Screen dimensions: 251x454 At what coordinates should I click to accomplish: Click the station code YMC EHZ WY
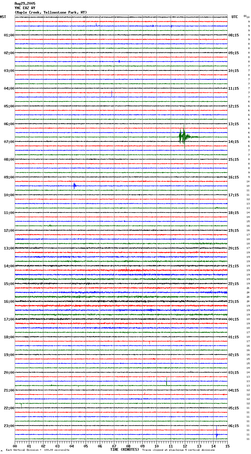click(x=25, y=8)
